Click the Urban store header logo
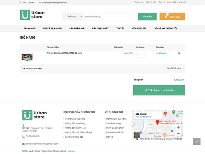Screen dimensions: 205x154 click(32, 15)
